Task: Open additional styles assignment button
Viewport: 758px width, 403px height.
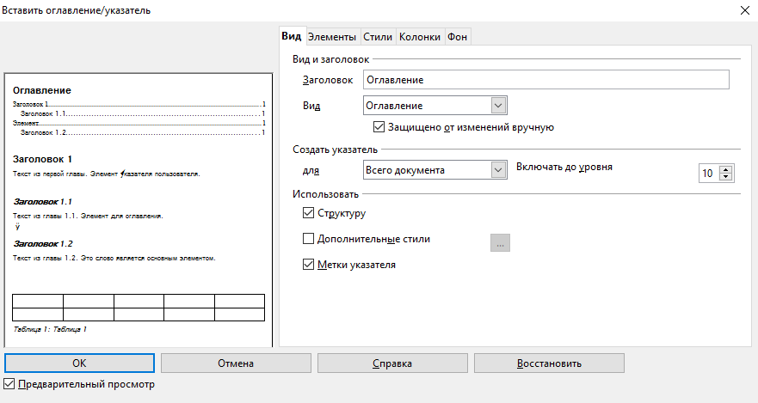Action: [x=501, y=243]
